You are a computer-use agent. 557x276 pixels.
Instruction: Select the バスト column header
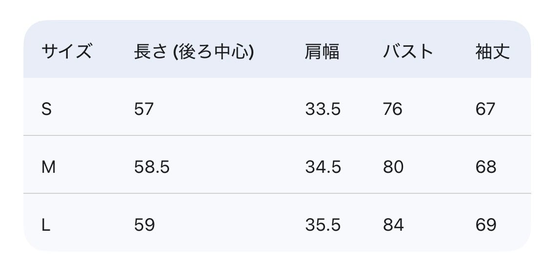[x=408, y=51]
